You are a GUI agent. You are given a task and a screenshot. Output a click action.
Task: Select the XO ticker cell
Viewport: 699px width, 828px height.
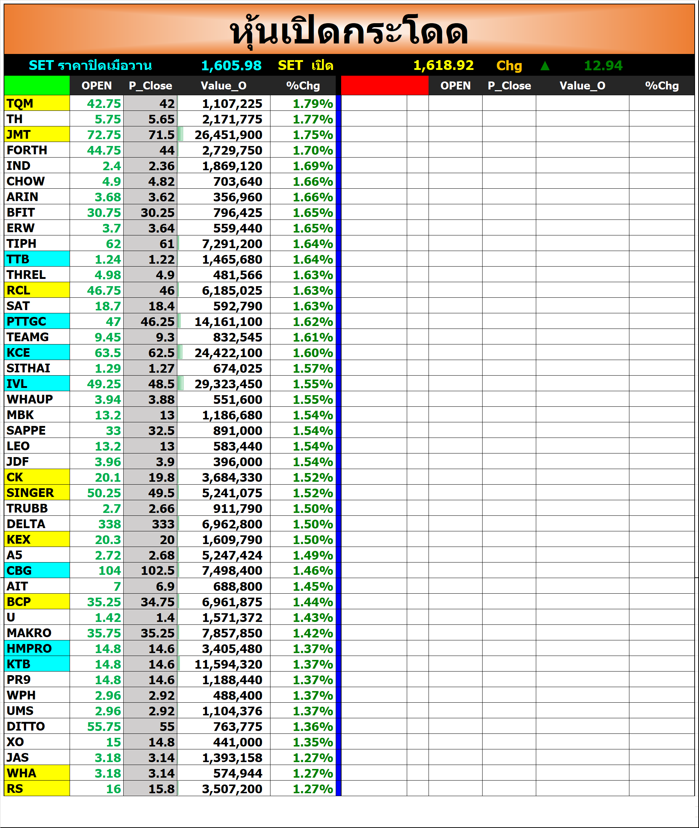[x=37, y=742]
